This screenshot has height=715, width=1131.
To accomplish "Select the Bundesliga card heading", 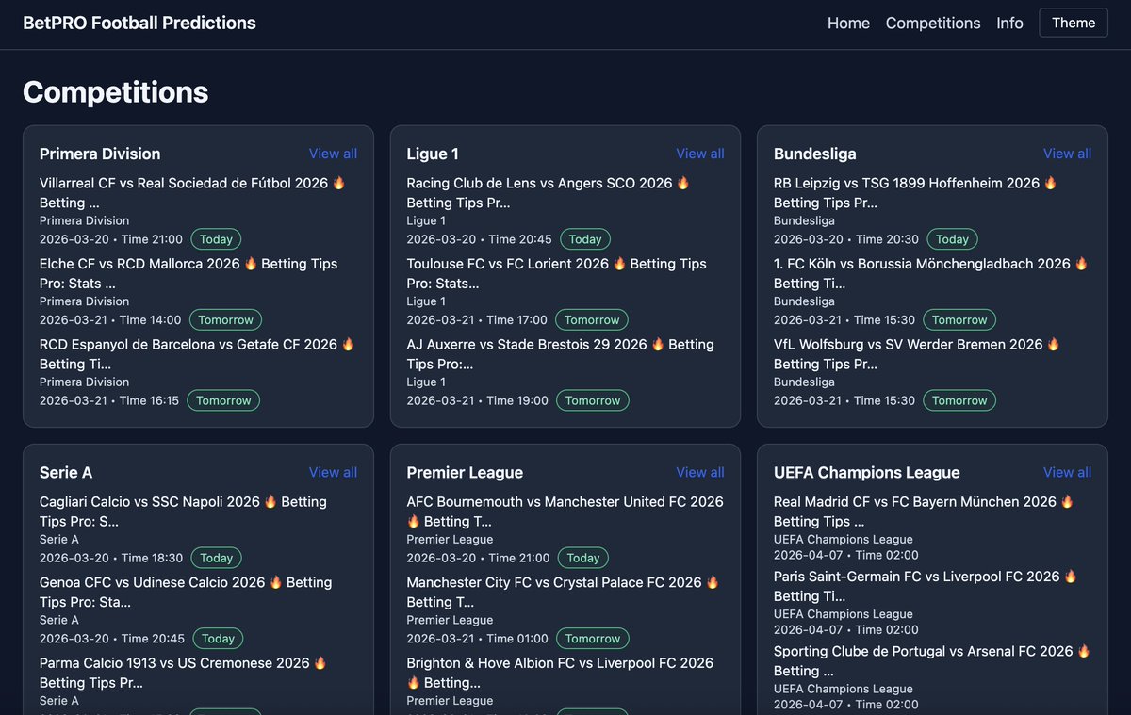I will pos(815,154).
